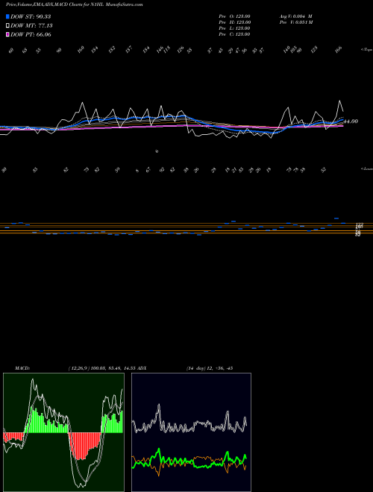
Task: Select the 'DOW MT: 77.13' legend text
Action: point(31,26)
